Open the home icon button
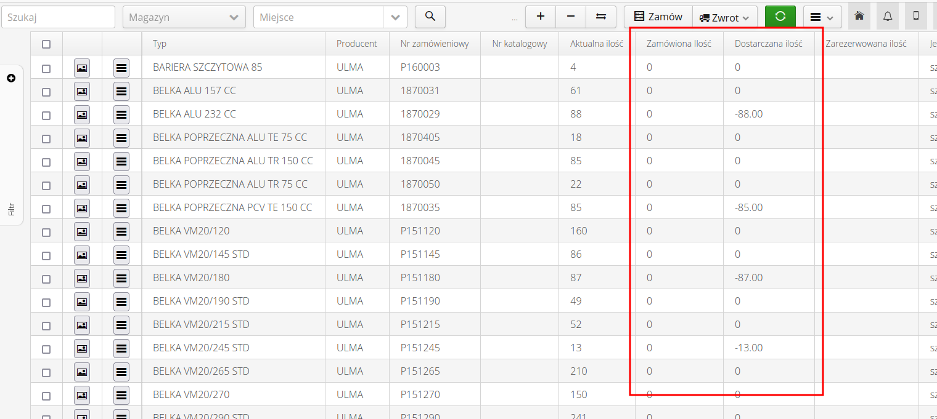This screenshot has width=937, height=419. (859, 17)
